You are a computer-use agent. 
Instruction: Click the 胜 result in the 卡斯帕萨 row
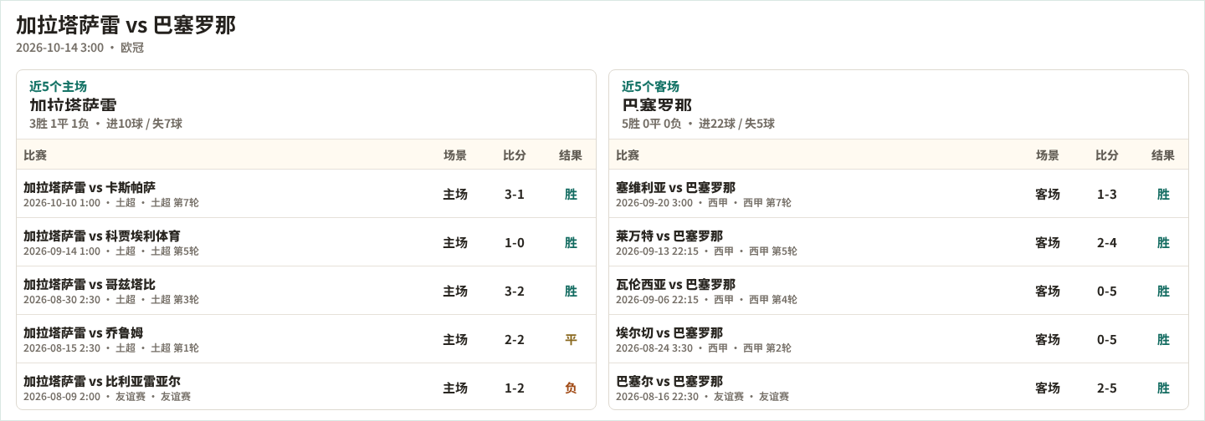click(571, 194)
